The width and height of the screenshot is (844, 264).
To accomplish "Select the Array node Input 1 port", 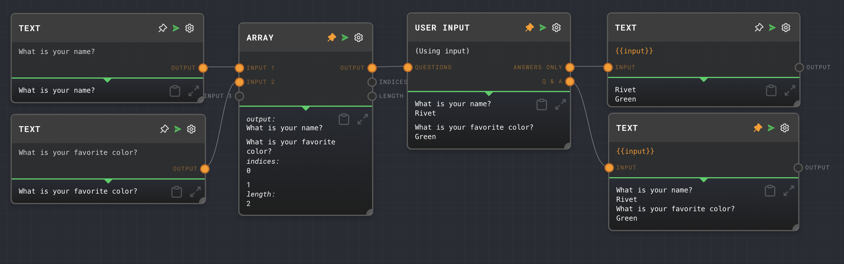I will (239, 68).
